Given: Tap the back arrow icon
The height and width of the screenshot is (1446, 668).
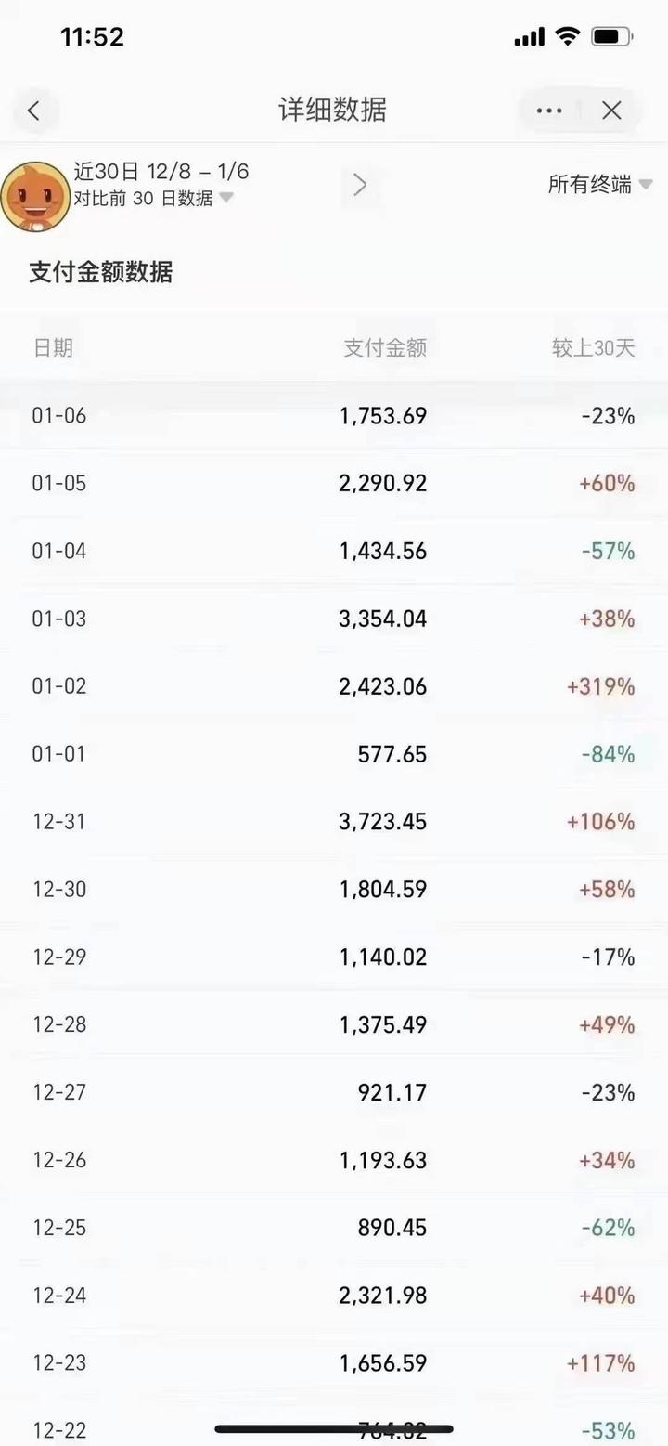Looking at the screenshot, I should pyautogui.click(x=34, y=111).
